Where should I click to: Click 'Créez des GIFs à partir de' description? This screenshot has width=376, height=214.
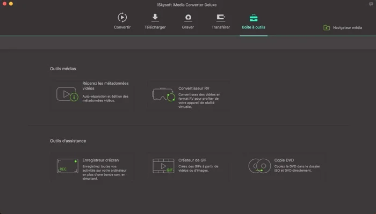(198, 168)
